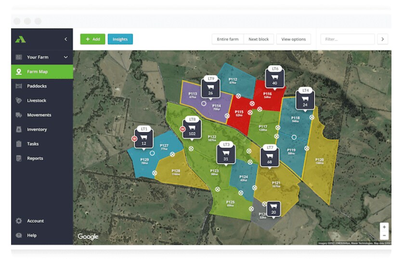Collapse the sidebar with the left chevron

66,39
